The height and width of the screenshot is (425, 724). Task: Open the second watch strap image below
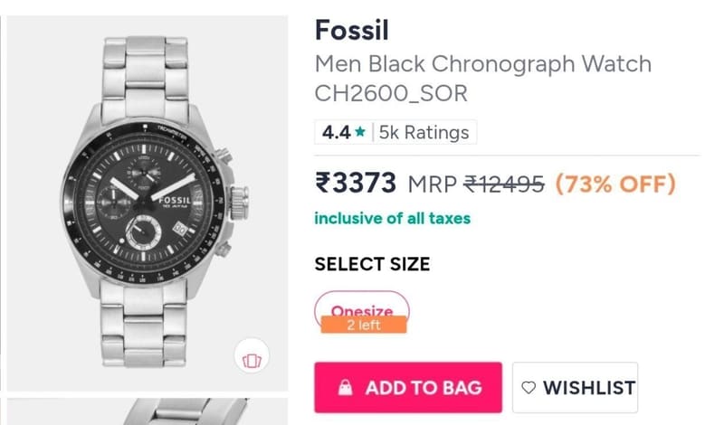coord(148,411)
